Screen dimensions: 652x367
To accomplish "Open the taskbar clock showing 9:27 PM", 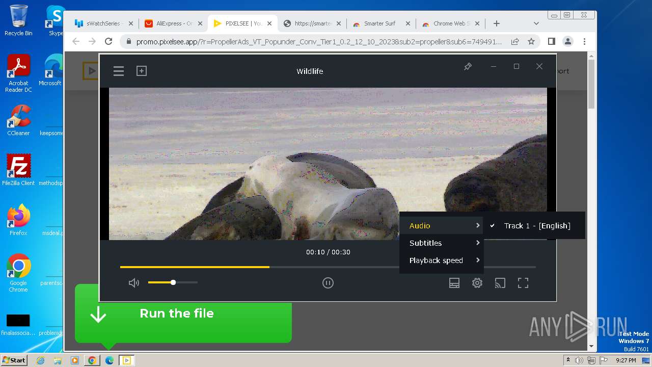I will click(626, 360).
